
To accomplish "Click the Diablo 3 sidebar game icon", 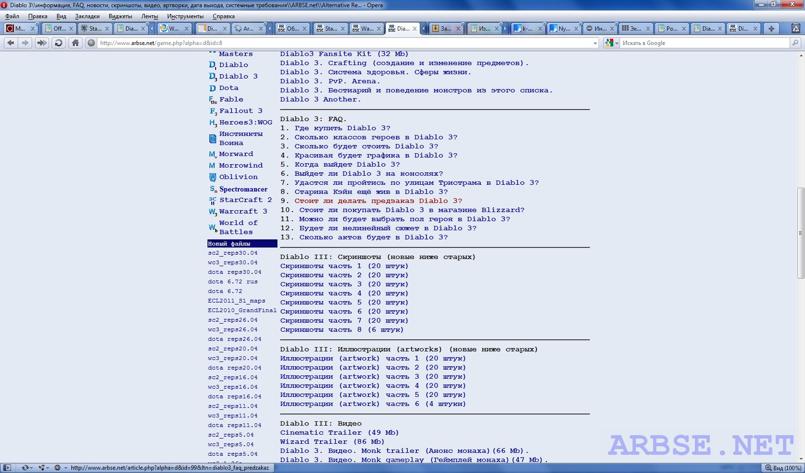I will [x=213, y=77].
